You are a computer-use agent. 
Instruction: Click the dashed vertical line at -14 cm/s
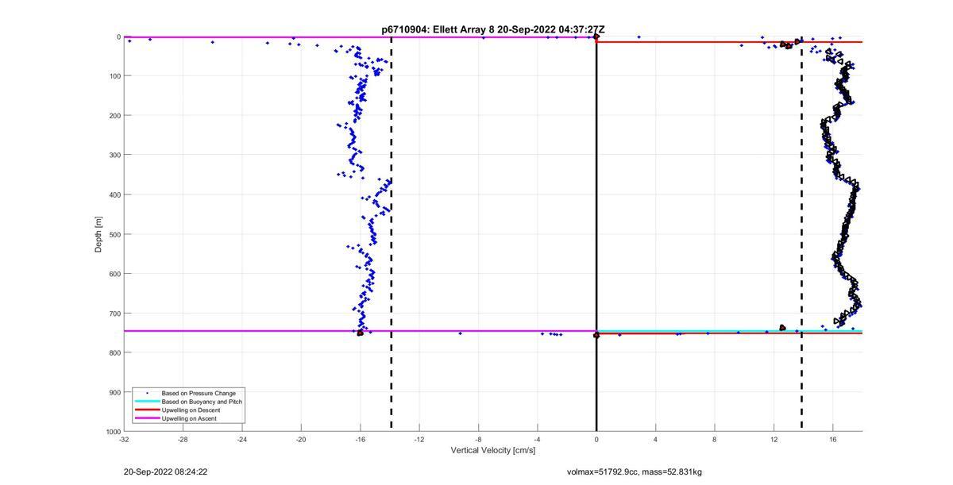tap(392, 234)
